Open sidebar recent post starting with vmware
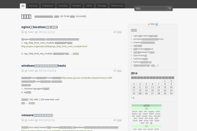Image resolution: width=197 pixels, height=131 pixels. tap(144, 43)
